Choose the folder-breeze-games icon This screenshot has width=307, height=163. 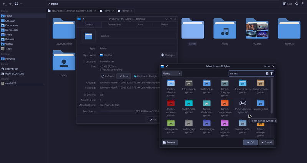(243, 83)
